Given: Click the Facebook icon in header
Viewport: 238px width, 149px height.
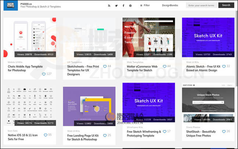Looking at the screenshot, I should 123,6.
